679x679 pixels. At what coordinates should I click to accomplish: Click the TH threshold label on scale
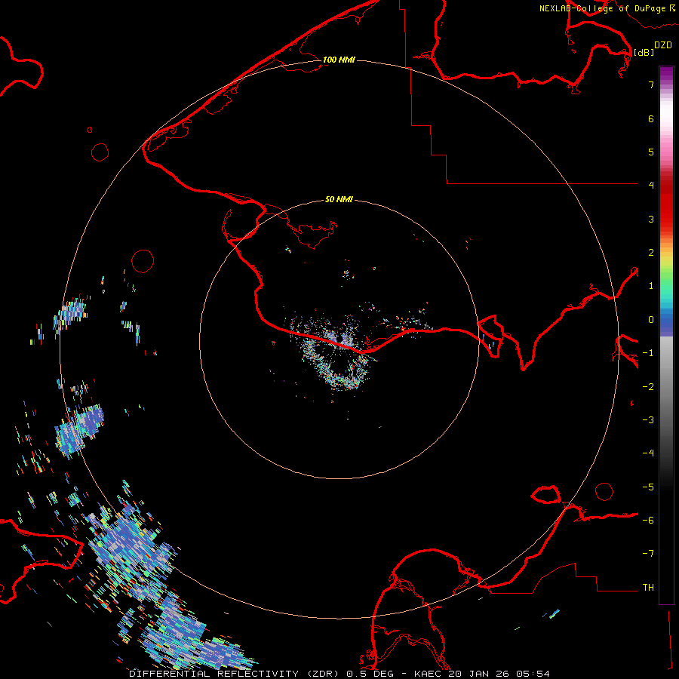pyautogui.click(x=648, y=588)
